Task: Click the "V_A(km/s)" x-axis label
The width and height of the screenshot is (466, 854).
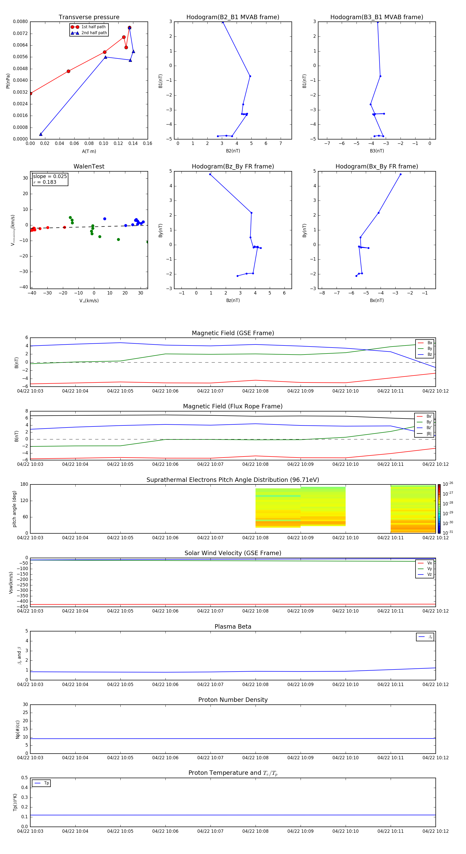Action: click(89, 301)
